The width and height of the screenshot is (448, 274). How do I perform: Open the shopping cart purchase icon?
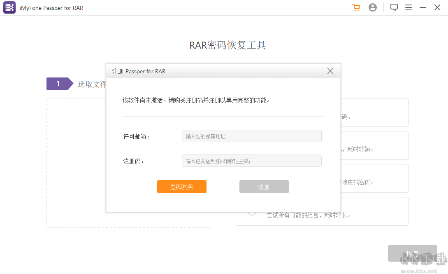point(356,7)
